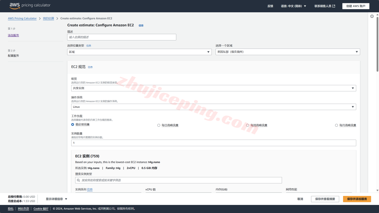The image size is (379, 213).
Task: Click the Family: t4g text
Action: [113, 168]
